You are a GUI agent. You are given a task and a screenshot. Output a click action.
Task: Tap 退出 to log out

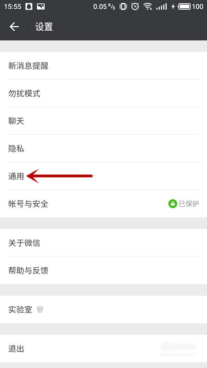click(103, 349)
